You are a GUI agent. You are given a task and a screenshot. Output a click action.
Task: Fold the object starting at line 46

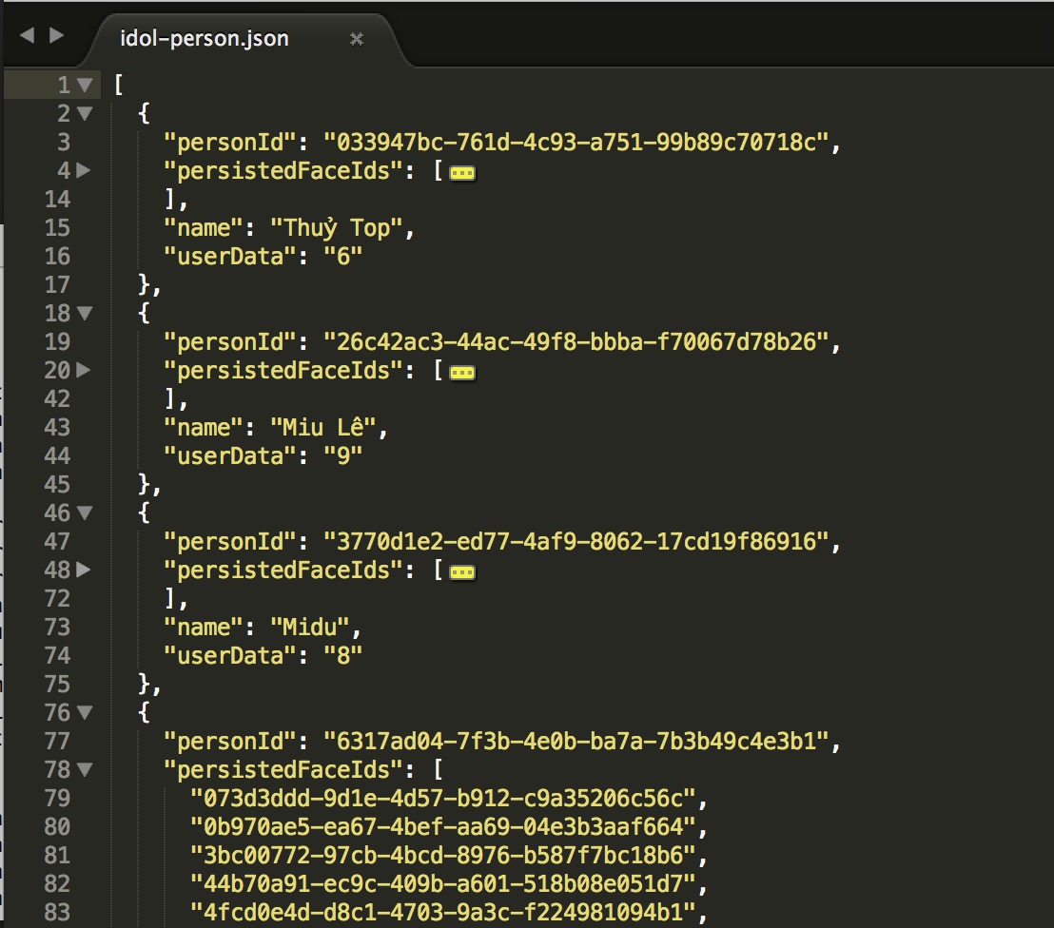pos(85,513)
